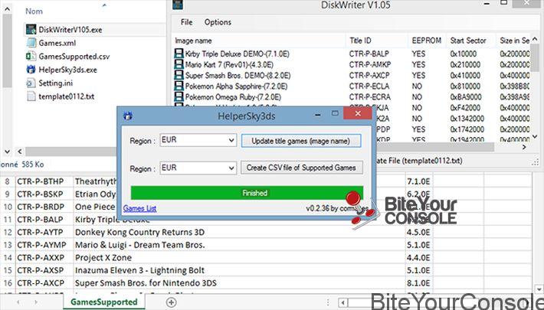Screen dimensions: 544x310
Task: Minimize the HelperSky3ds window
Action: pos(318,114)
